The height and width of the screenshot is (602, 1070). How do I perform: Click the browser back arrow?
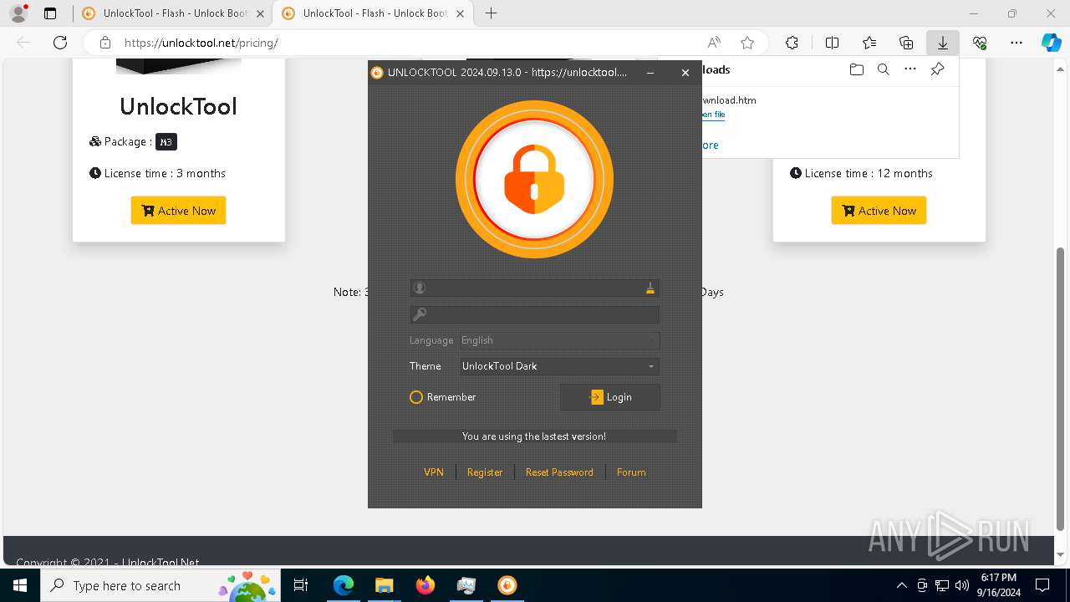click(x=23, y=43)
